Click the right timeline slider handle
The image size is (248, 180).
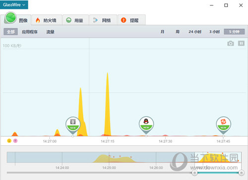[242, 173]
